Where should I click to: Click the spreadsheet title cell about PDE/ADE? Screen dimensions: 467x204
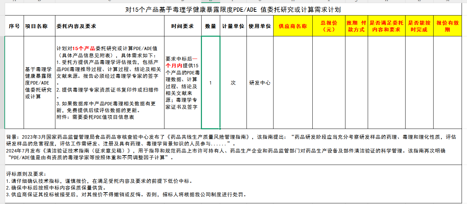coord(233,10)
